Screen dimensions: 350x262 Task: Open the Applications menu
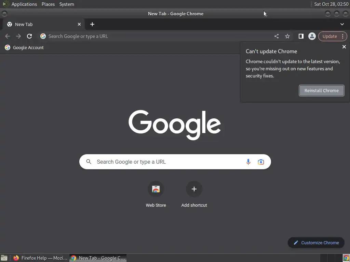(x=24, y=4)
